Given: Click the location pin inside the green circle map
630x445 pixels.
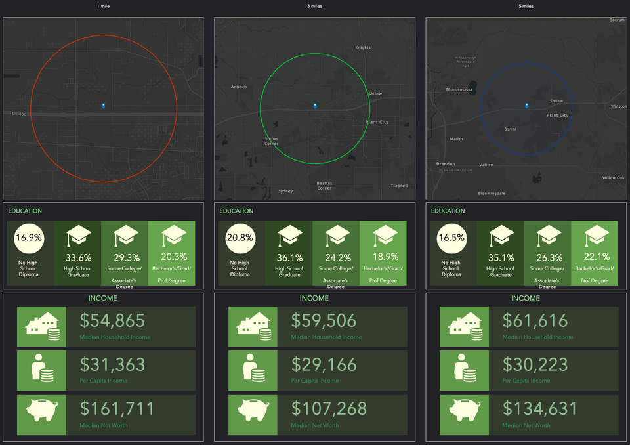Looking at the screenshot, I should click(315, 106).
